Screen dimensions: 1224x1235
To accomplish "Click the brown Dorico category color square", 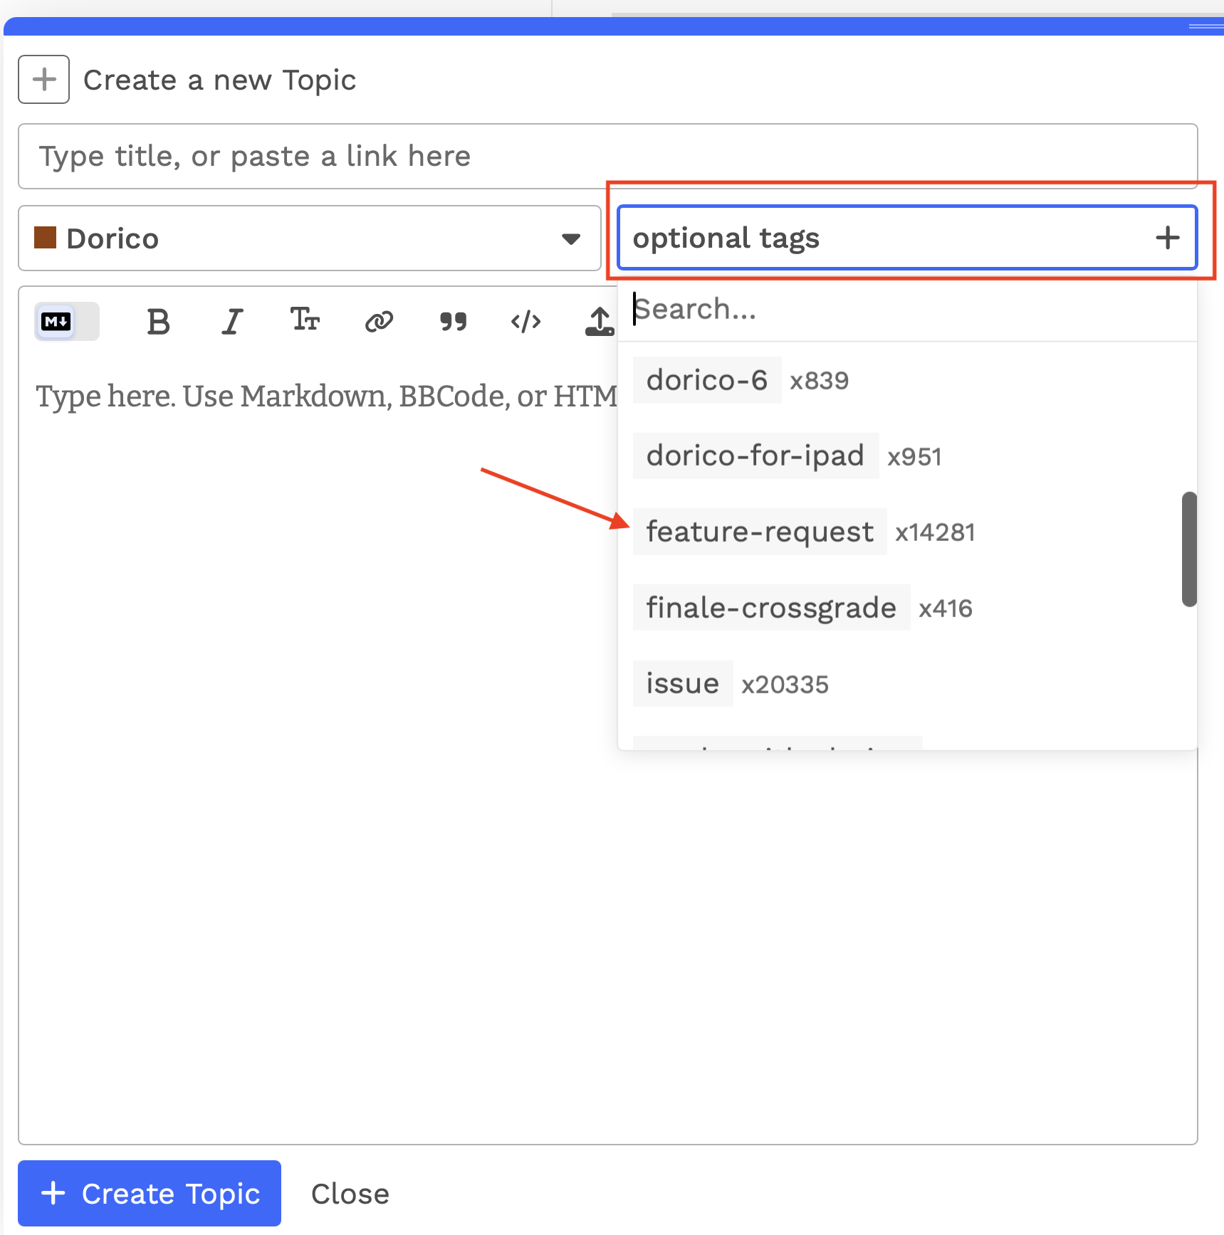I will pos(45,238).
